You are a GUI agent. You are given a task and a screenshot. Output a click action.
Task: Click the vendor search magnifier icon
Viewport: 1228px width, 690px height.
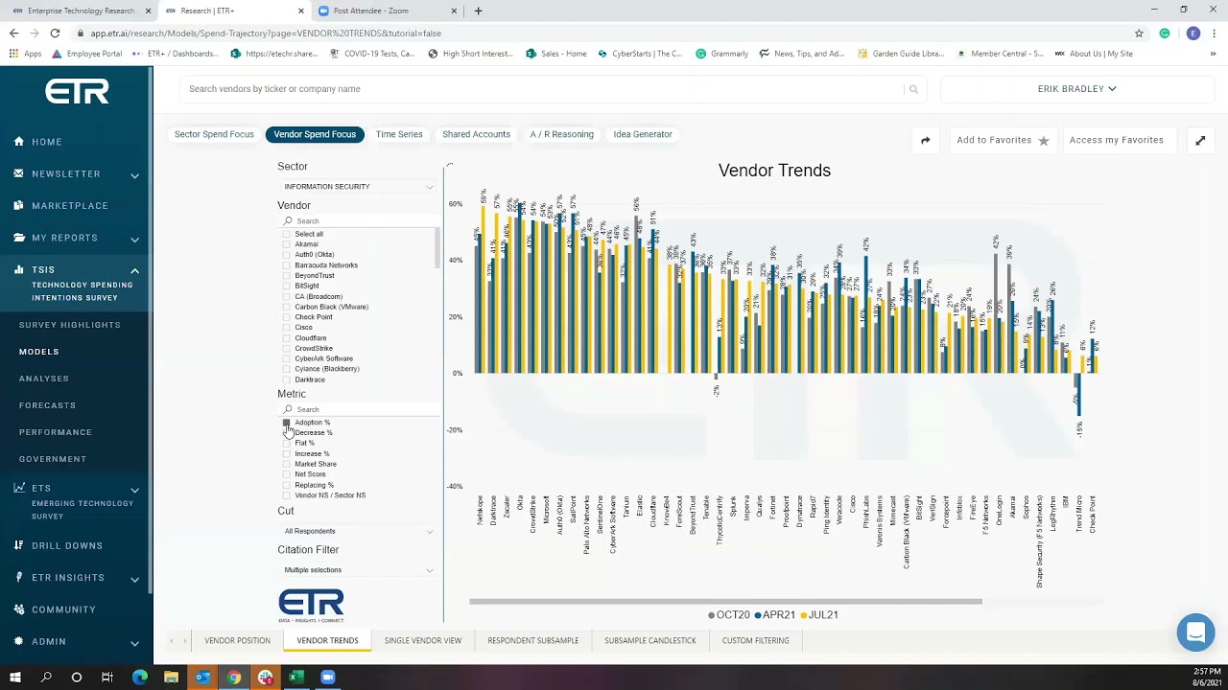(x=913, y=89)
